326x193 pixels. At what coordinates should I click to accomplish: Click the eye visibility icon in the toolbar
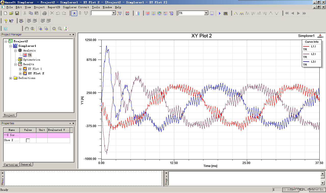(21, 21)
